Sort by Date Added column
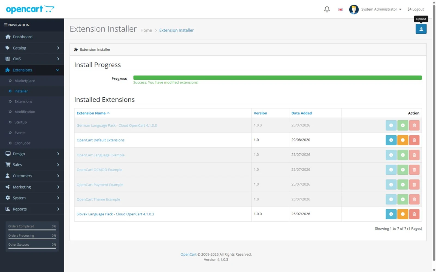The width and height of the screenshot is (436, 272). click(301, 113)
